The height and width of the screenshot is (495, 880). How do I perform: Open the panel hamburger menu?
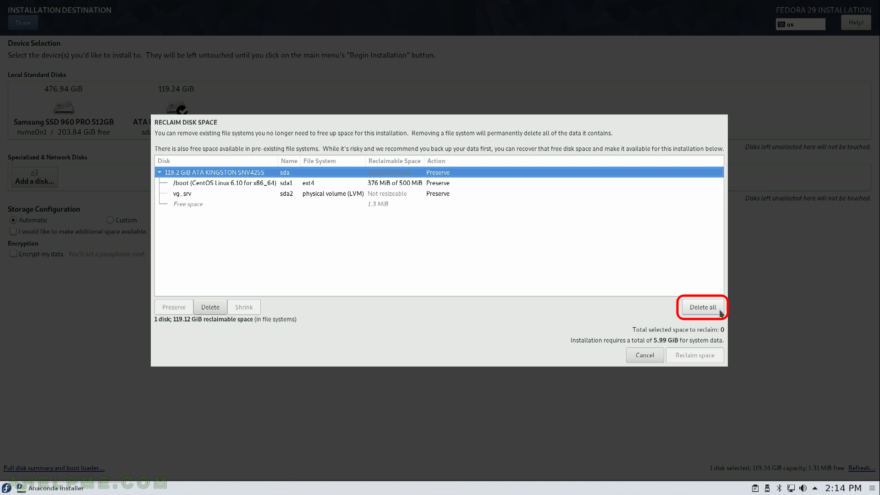click(x=872, y=488)
